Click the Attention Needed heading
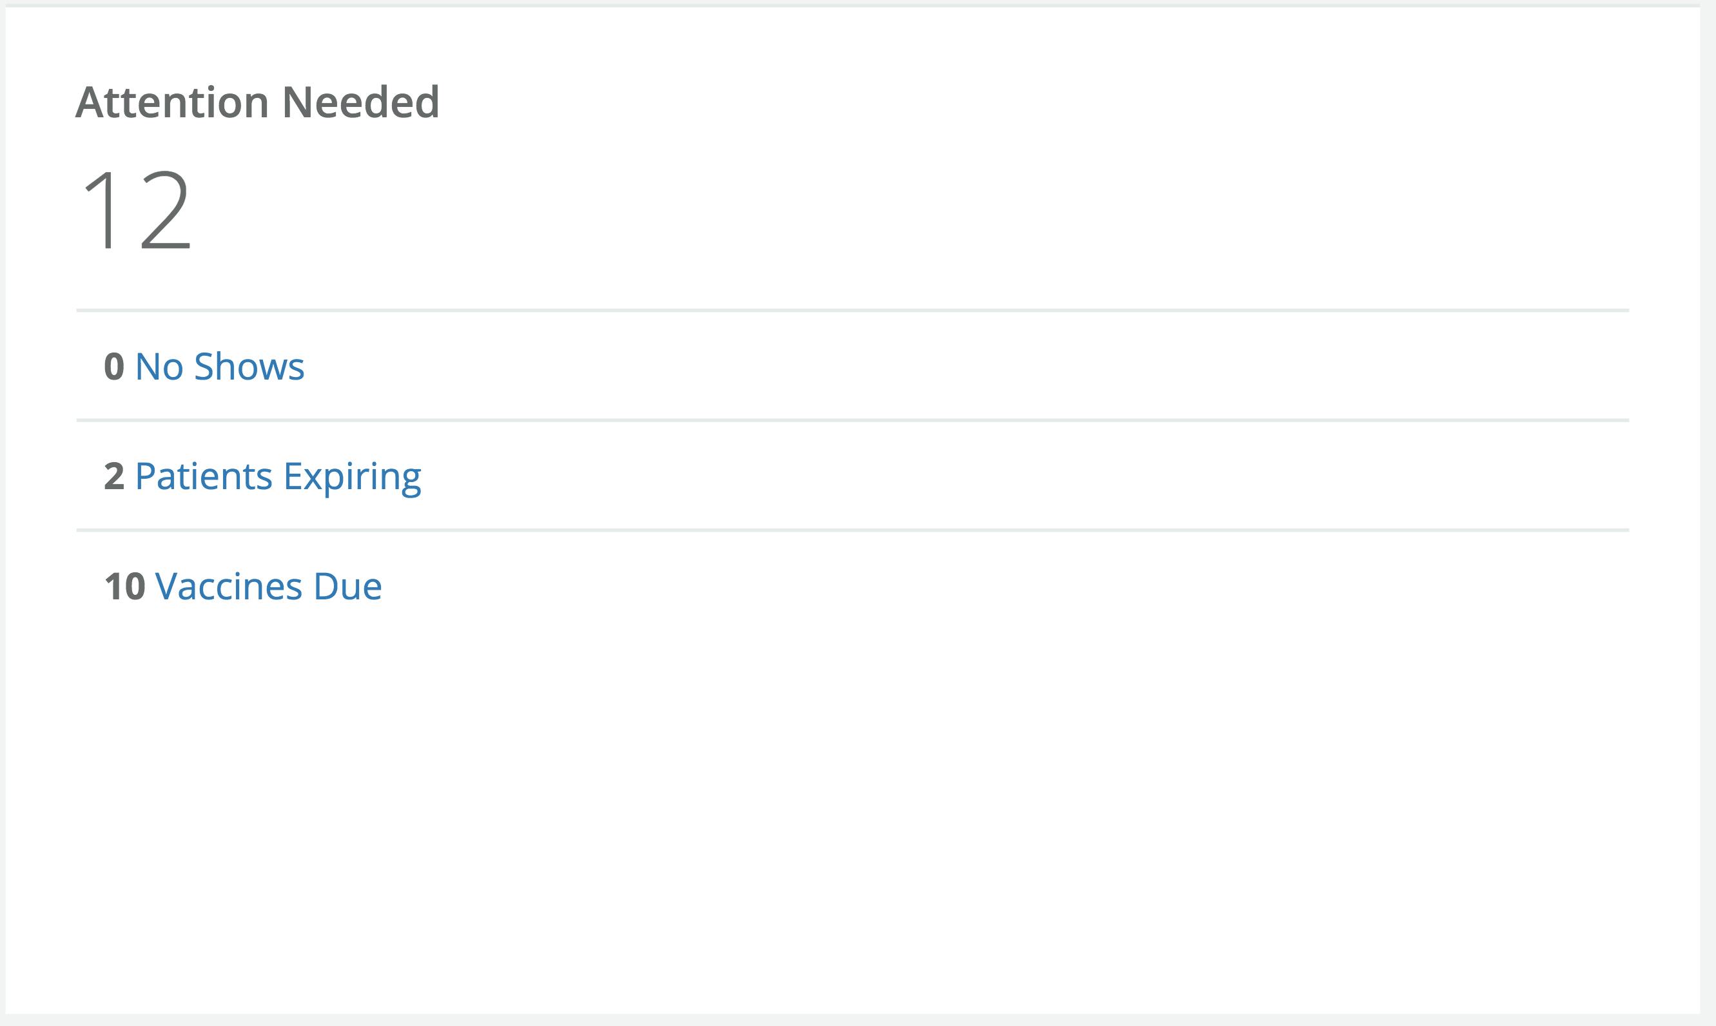 tap(257, 102)
